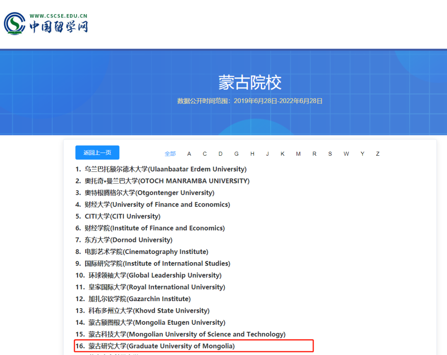Filter universities by letter A
This screenshot has height=355, width=447.
189,154
